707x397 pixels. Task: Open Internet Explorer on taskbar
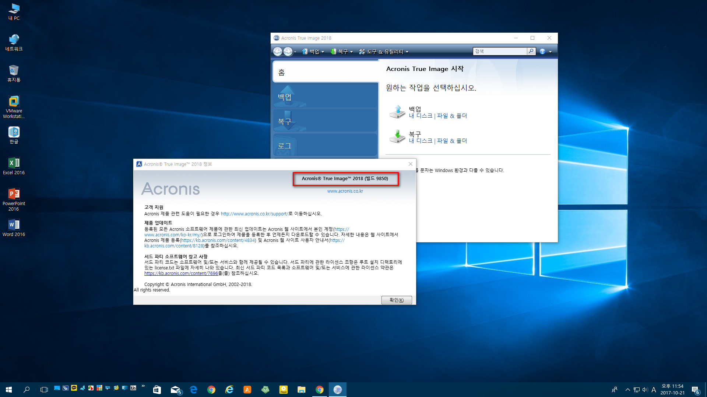229,390
